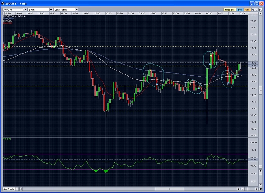The width and height of the screenshot is (265, 193).
Task: Click the 55.97 RSI value marker
Action: (x=253, y=159)
